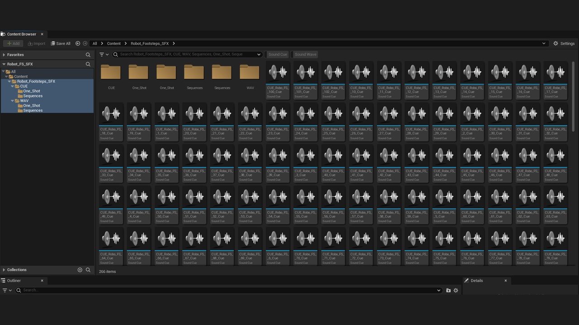Go back with the history back arrow
579x325 pixels.
point(78,43)
